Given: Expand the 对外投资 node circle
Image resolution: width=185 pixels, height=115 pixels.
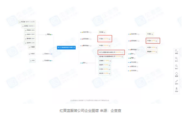Looking at the screenshot, I should point(137,62).
